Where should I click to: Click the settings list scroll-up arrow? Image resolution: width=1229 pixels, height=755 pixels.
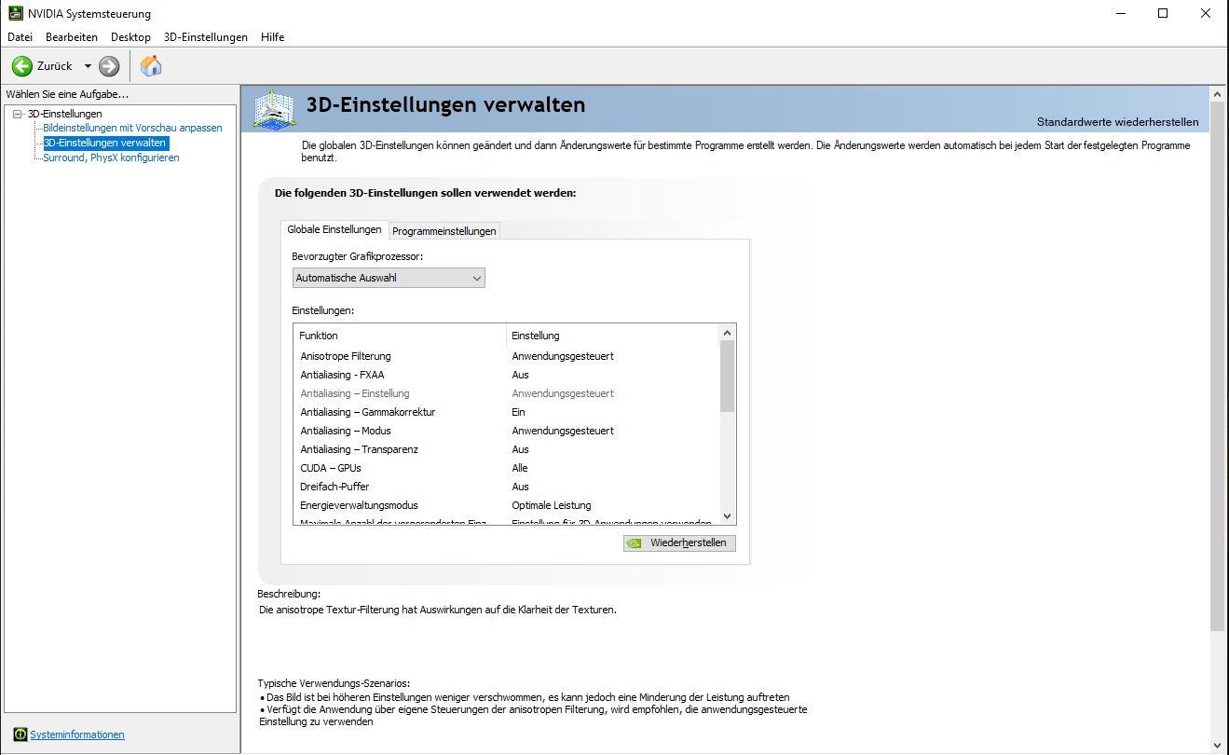coord(728,333)
